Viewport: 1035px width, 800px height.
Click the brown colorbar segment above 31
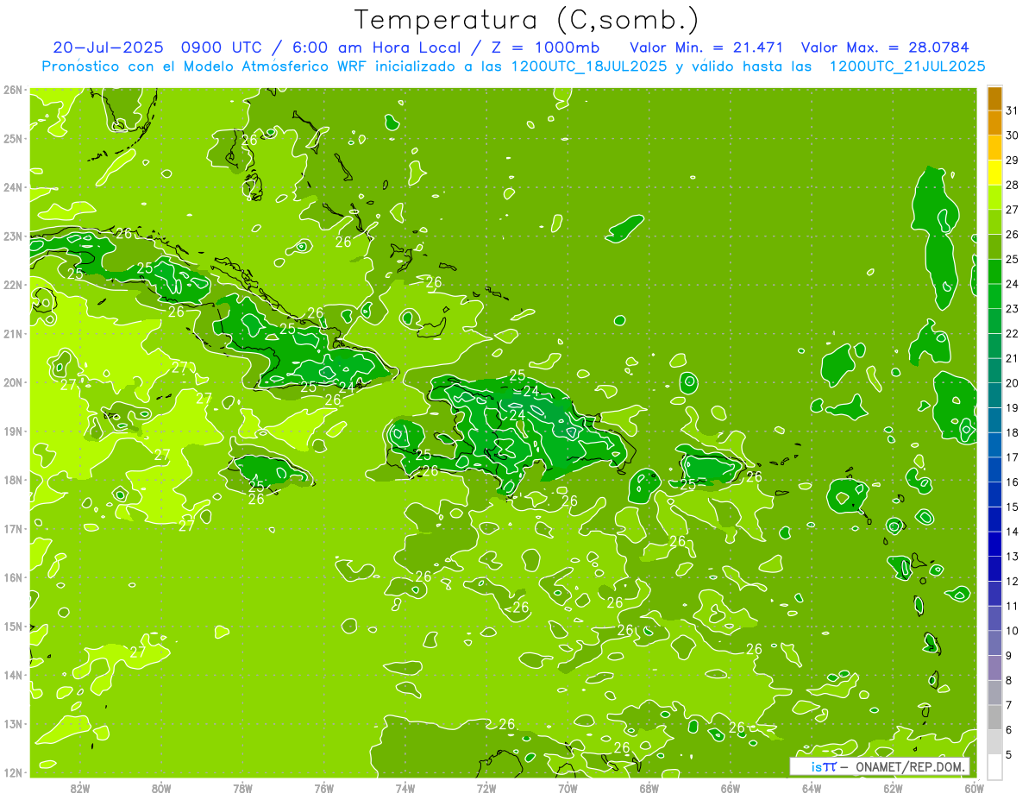point(994,98)
